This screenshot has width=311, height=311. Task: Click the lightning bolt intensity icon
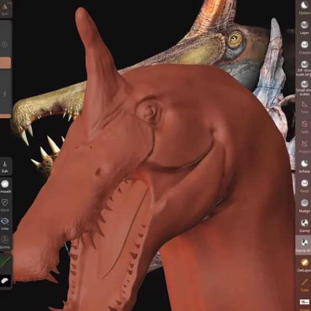point(4,94)
